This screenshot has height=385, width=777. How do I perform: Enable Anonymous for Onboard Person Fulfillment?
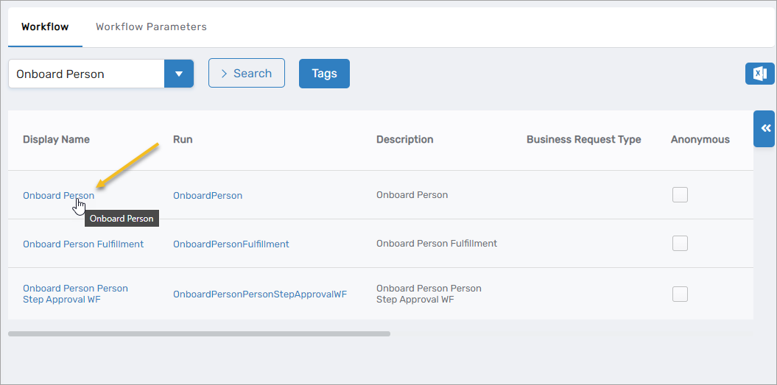pos(680,243)
